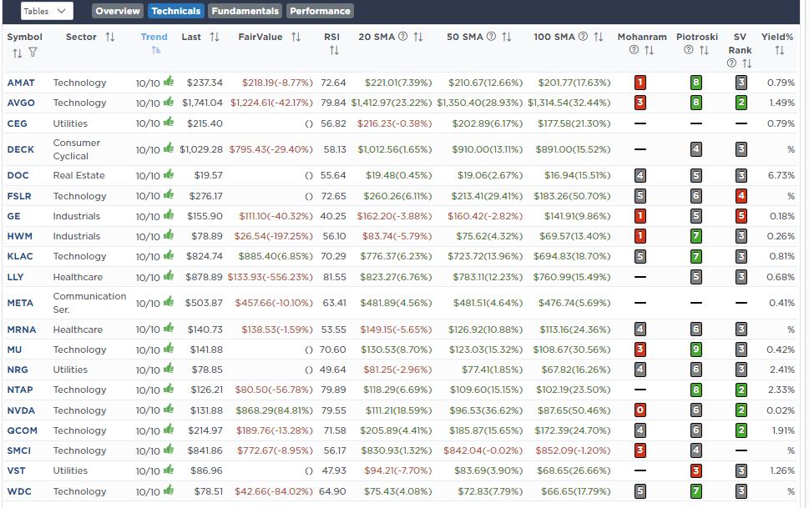
Task: Click AMAT trend thumbs-up icon
Action: tap(169, 82)
